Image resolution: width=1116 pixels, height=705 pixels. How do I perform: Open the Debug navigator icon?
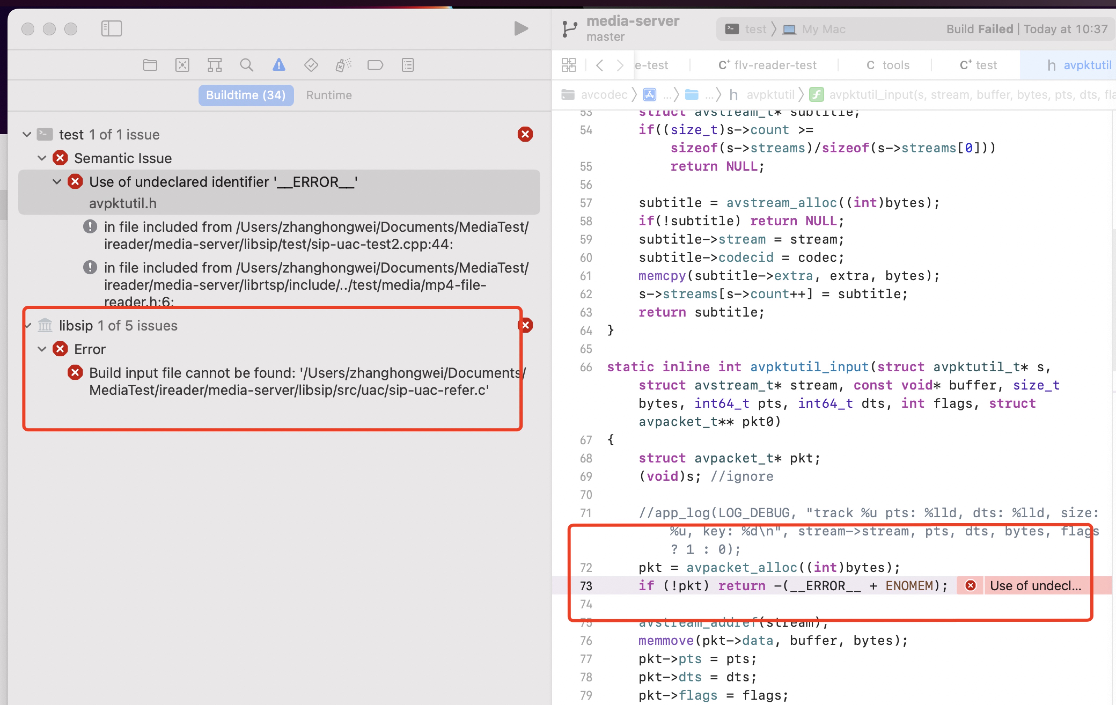click(343, 65)
